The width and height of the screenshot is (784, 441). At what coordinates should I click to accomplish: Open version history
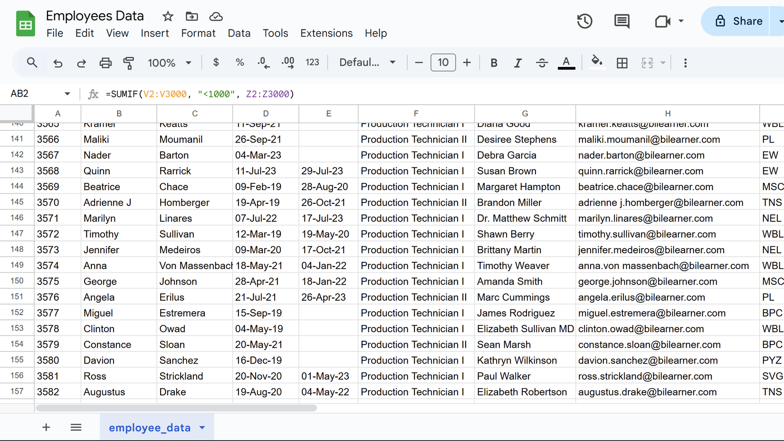[x=584, y=21]
